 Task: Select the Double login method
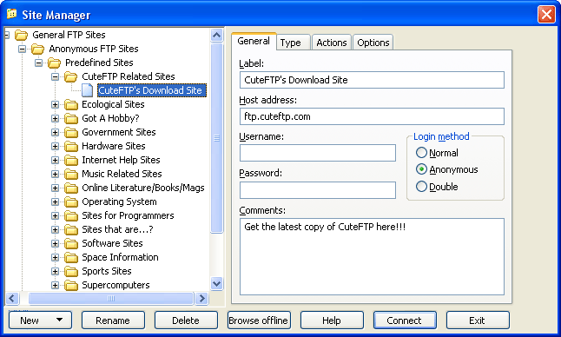(421, 187)
